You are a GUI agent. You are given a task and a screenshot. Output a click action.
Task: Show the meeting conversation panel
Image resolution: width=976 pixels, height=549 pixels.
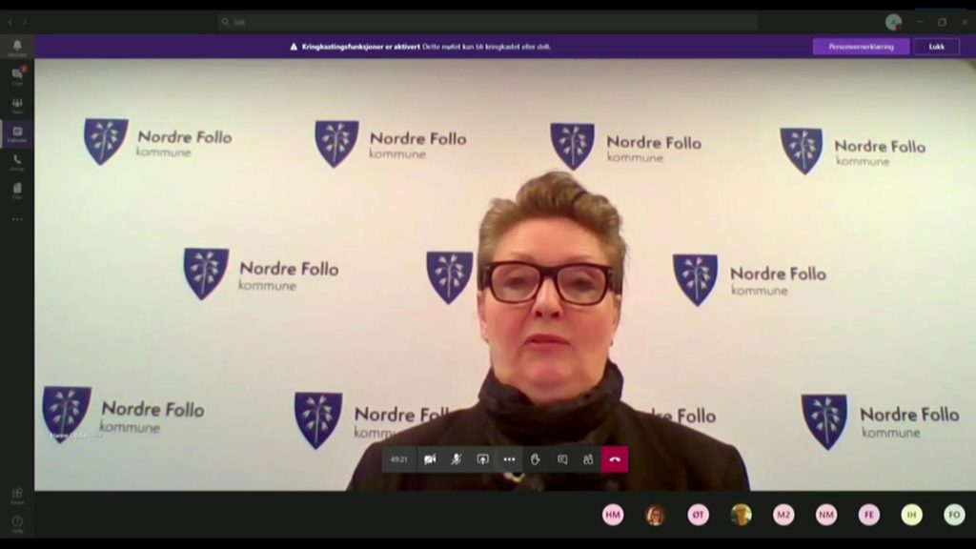click(x=562, y=459)
